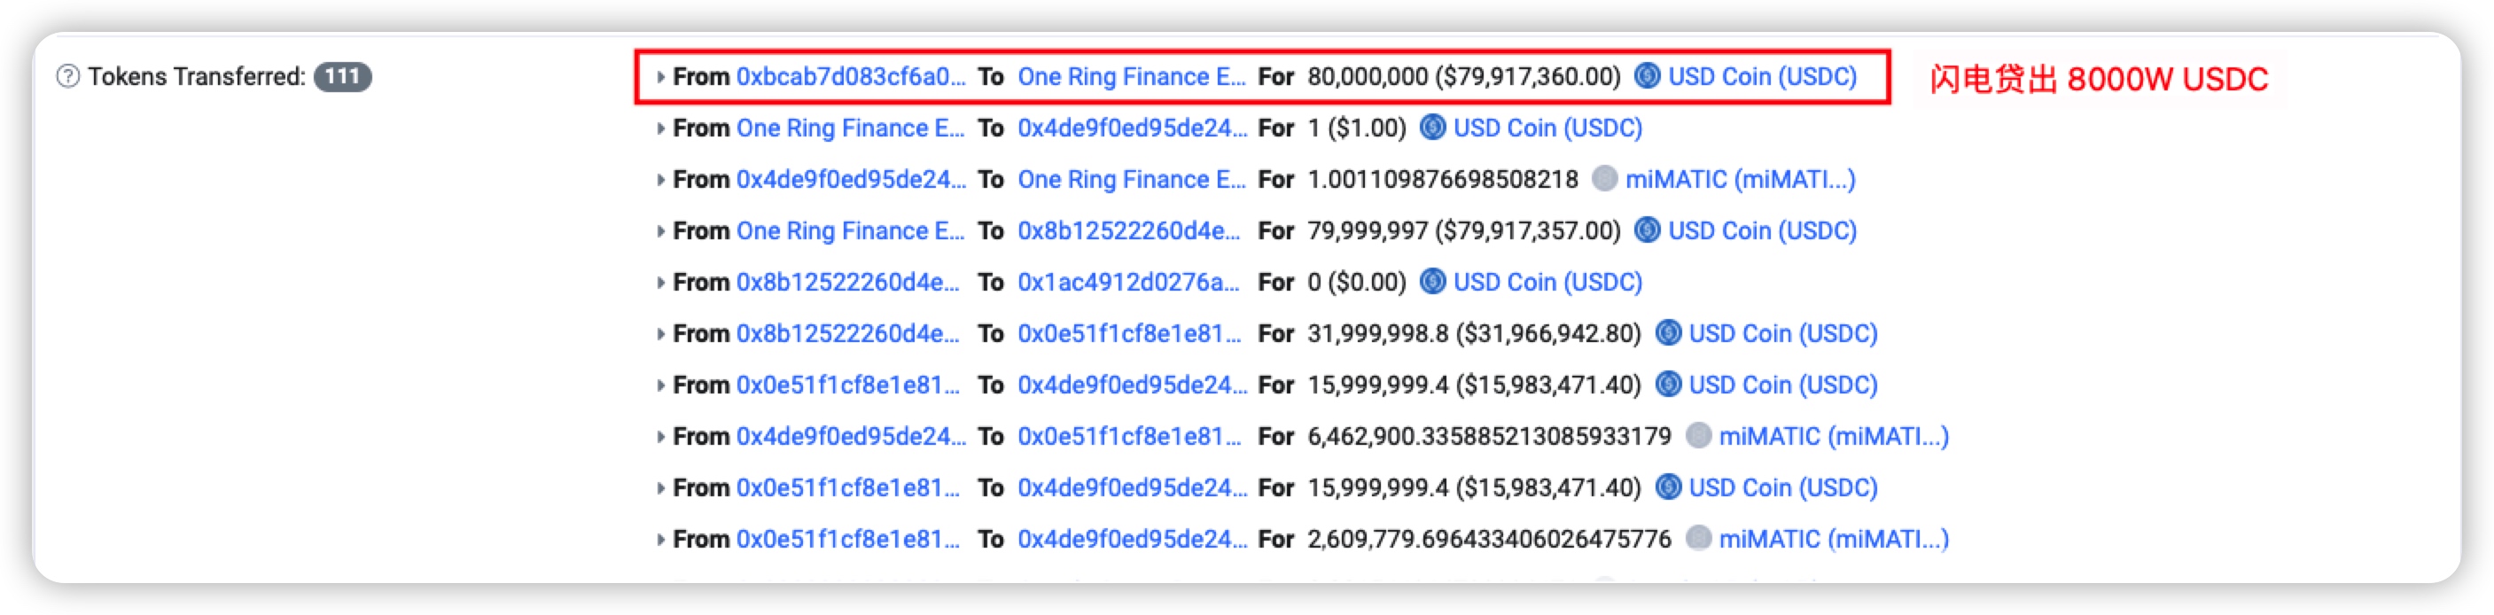The image size is (2494, 615).
Task: Expand the caret of the 2,609,779.69 miMATIC row
Action: point(660,539)
